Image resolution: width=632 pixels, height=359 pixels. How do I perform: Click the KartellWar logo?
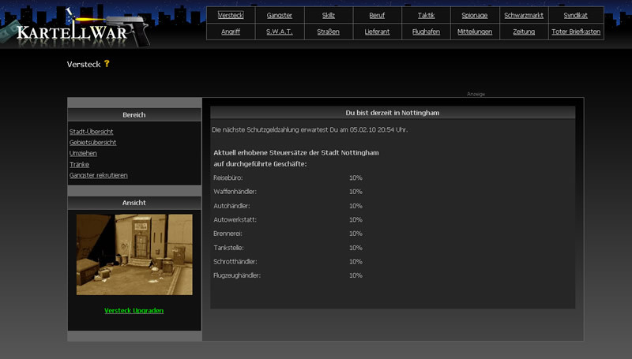[x=71, y=30]
